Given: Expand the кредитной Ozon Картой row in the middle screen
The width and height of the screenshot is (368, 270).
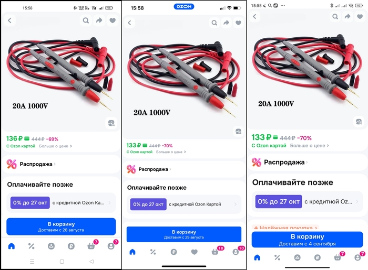Looking at the screenshot, I should click(184, 204).
